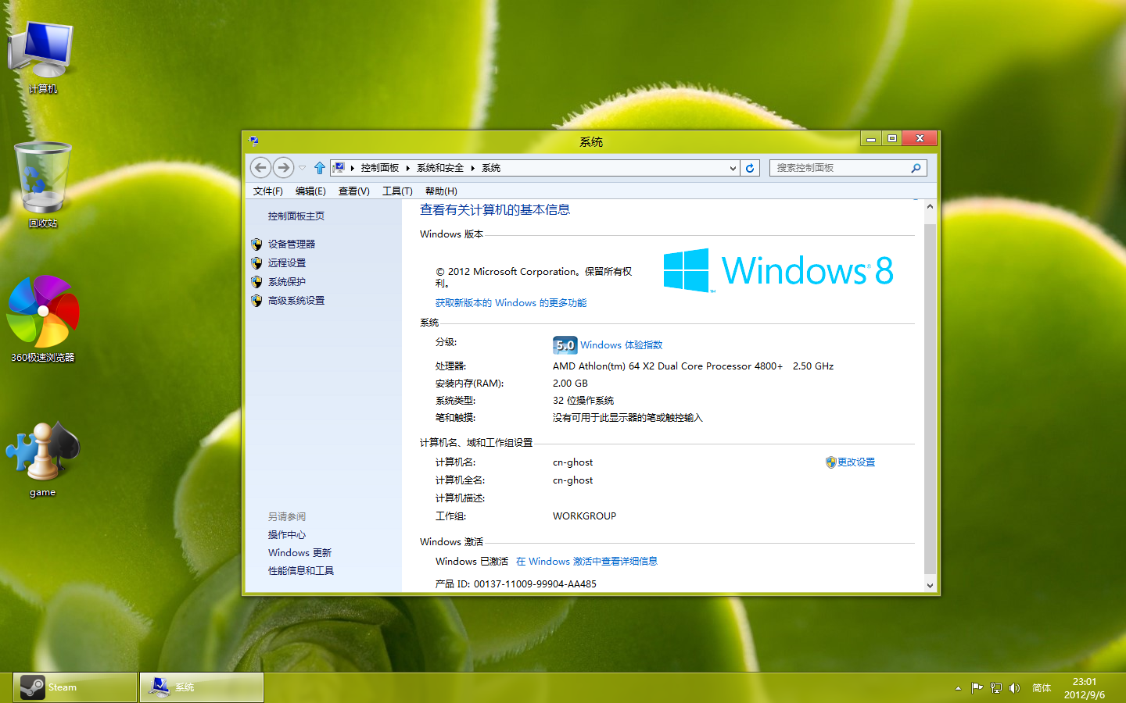Select 回收站 desktop icon
Screen dimensions: 1126x703
click(42, 185)
